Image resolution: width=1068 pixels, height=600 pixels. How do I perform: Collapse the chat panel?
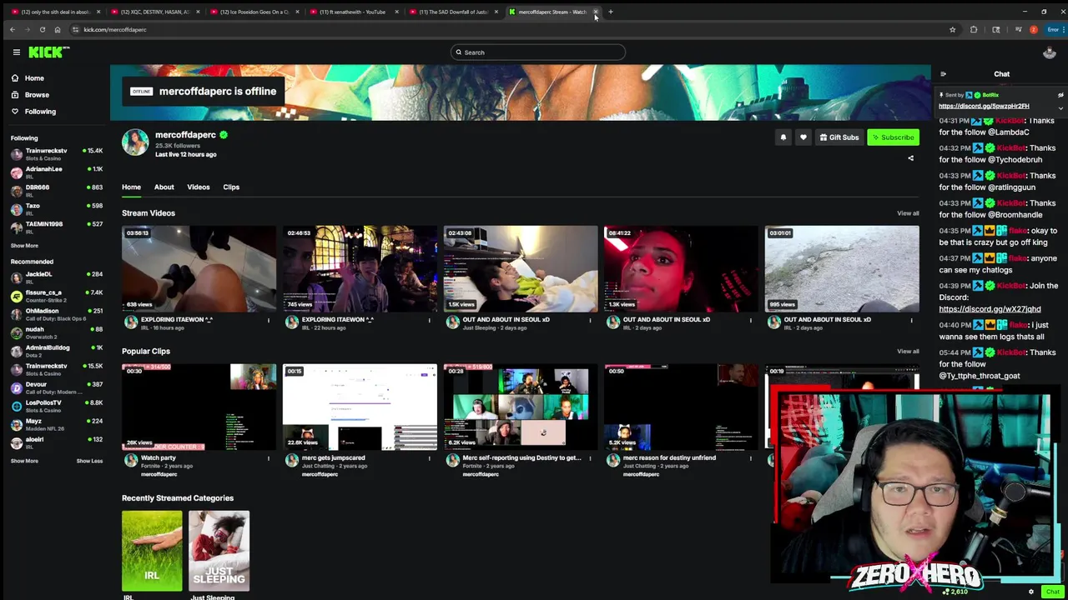[943, 74]
